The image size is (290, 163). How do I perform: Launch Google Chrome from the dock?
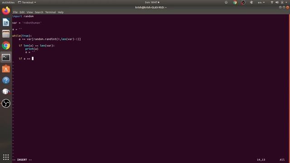6,45
